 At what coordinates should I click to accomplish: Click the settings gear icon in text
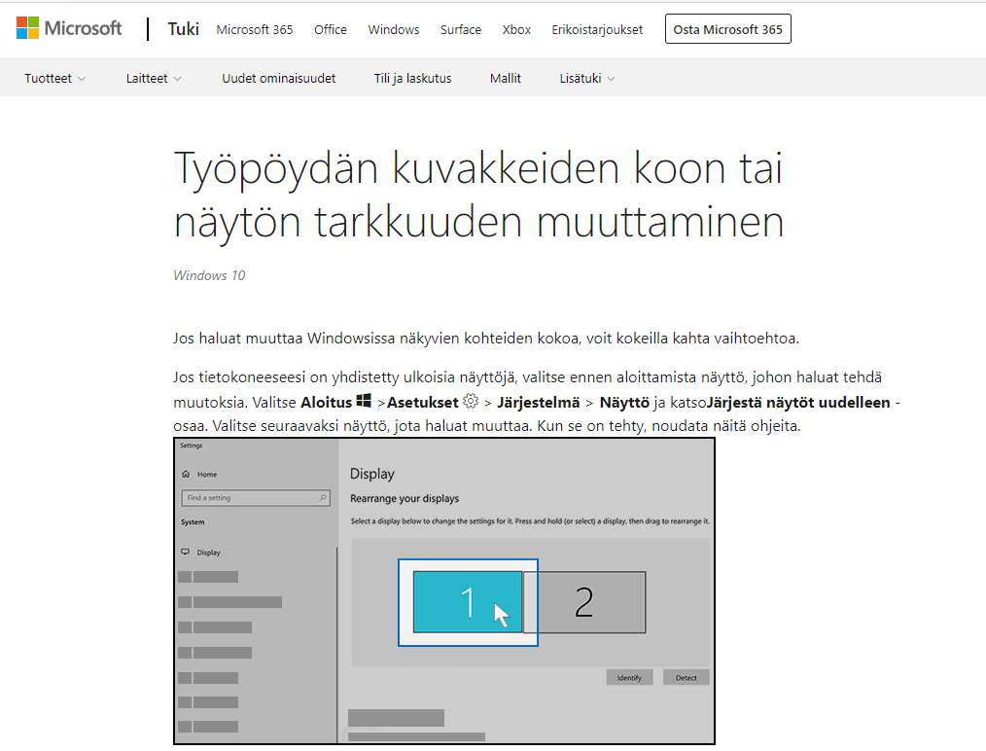[471, 401]
